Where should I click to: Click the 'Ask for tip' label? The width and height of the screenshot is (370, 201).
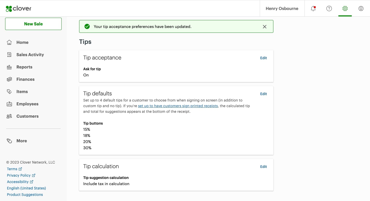pyautogui.click(x=92, y=69)
